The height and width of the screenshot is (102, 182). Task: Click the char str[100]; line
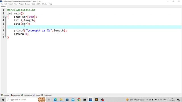[25, 17]
